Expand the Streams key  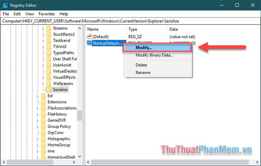point(43,29)
